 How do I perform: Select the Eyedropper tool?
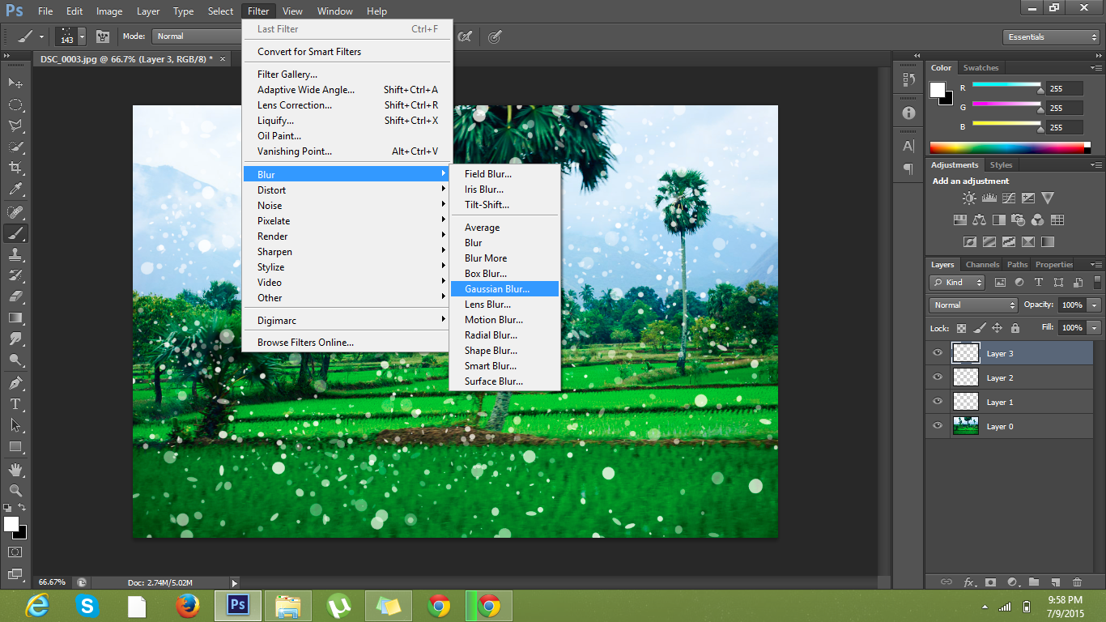pyautogui.click(x=15, y=190)
